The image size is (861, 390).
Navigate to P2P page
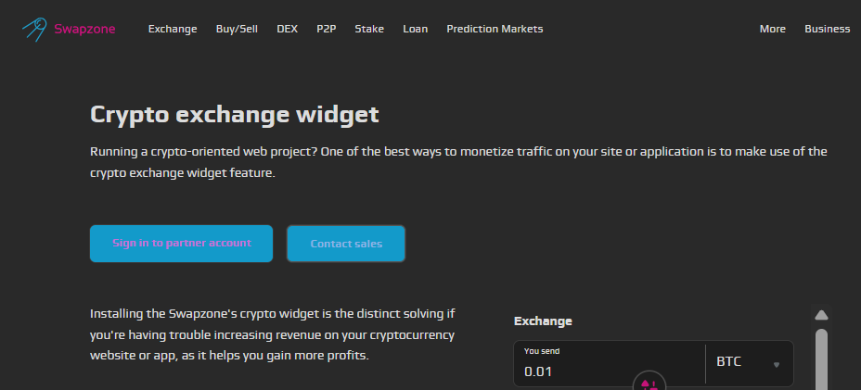click(327, 29)
